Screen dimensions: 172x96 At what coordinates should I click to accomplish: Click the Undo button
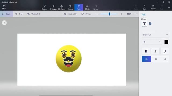pos(145,7)
